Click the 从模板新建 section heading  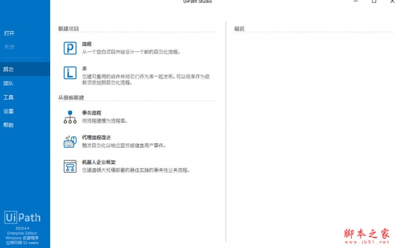[71, 98]
